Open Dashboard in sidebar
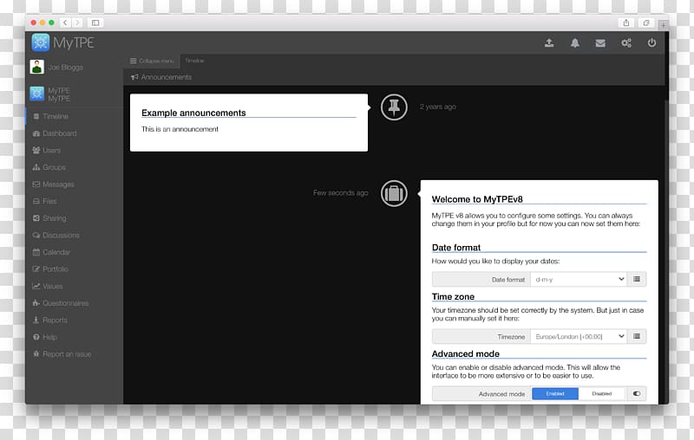This screenshot has height=440, width=694. [x=55, y=133]
